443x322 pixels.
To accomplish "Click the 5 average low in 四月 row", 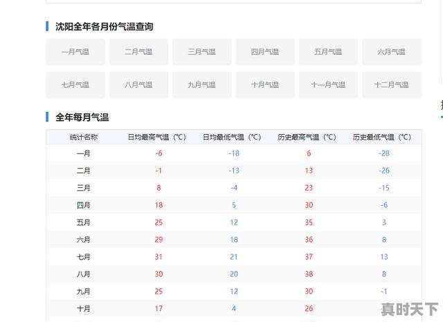I will click(234, 205).
